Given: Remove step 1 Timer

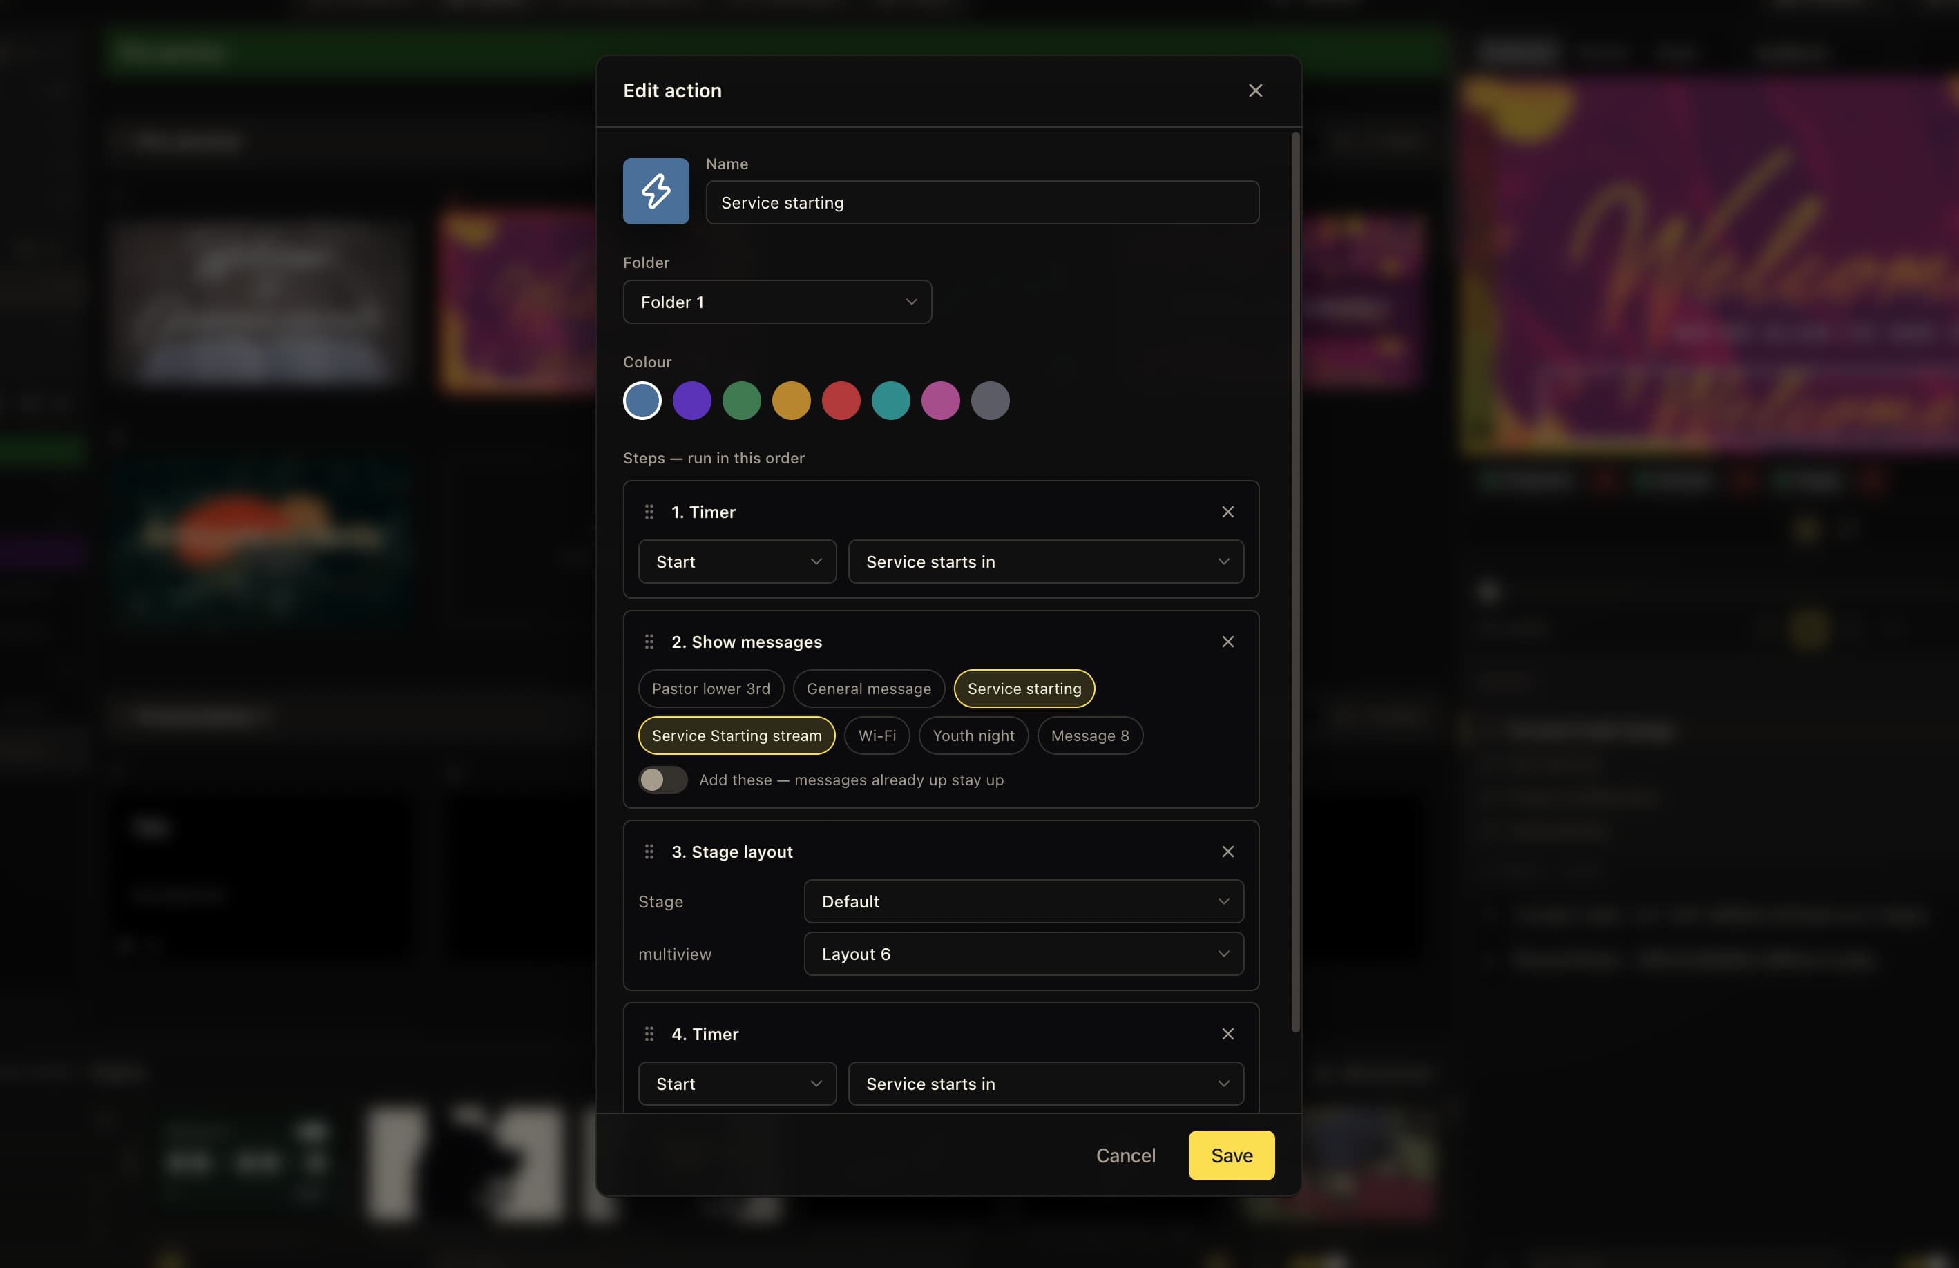Looking at the screenshot, I should 1227,512.
